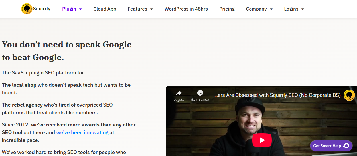This screenshot has width=357, height=156.
Task: Navigate to the Pricing page
Action: (227, 9)
